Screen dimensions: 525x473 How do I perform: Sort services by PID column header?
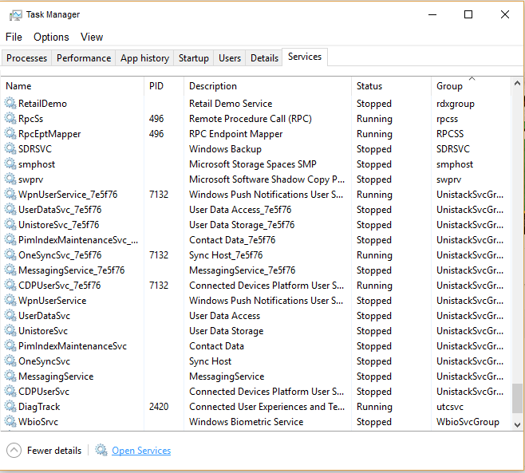coord(164,86)
